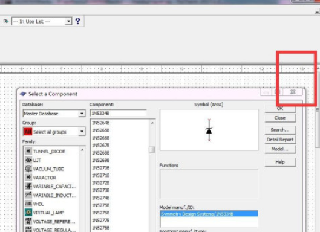Select the VIRTUAL_LAMP family icon
Viewport: 320px width, 232px height.
[28, 213]
